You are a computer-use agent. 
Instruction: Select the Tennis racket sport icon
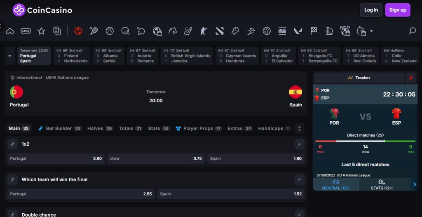[94, 31]
